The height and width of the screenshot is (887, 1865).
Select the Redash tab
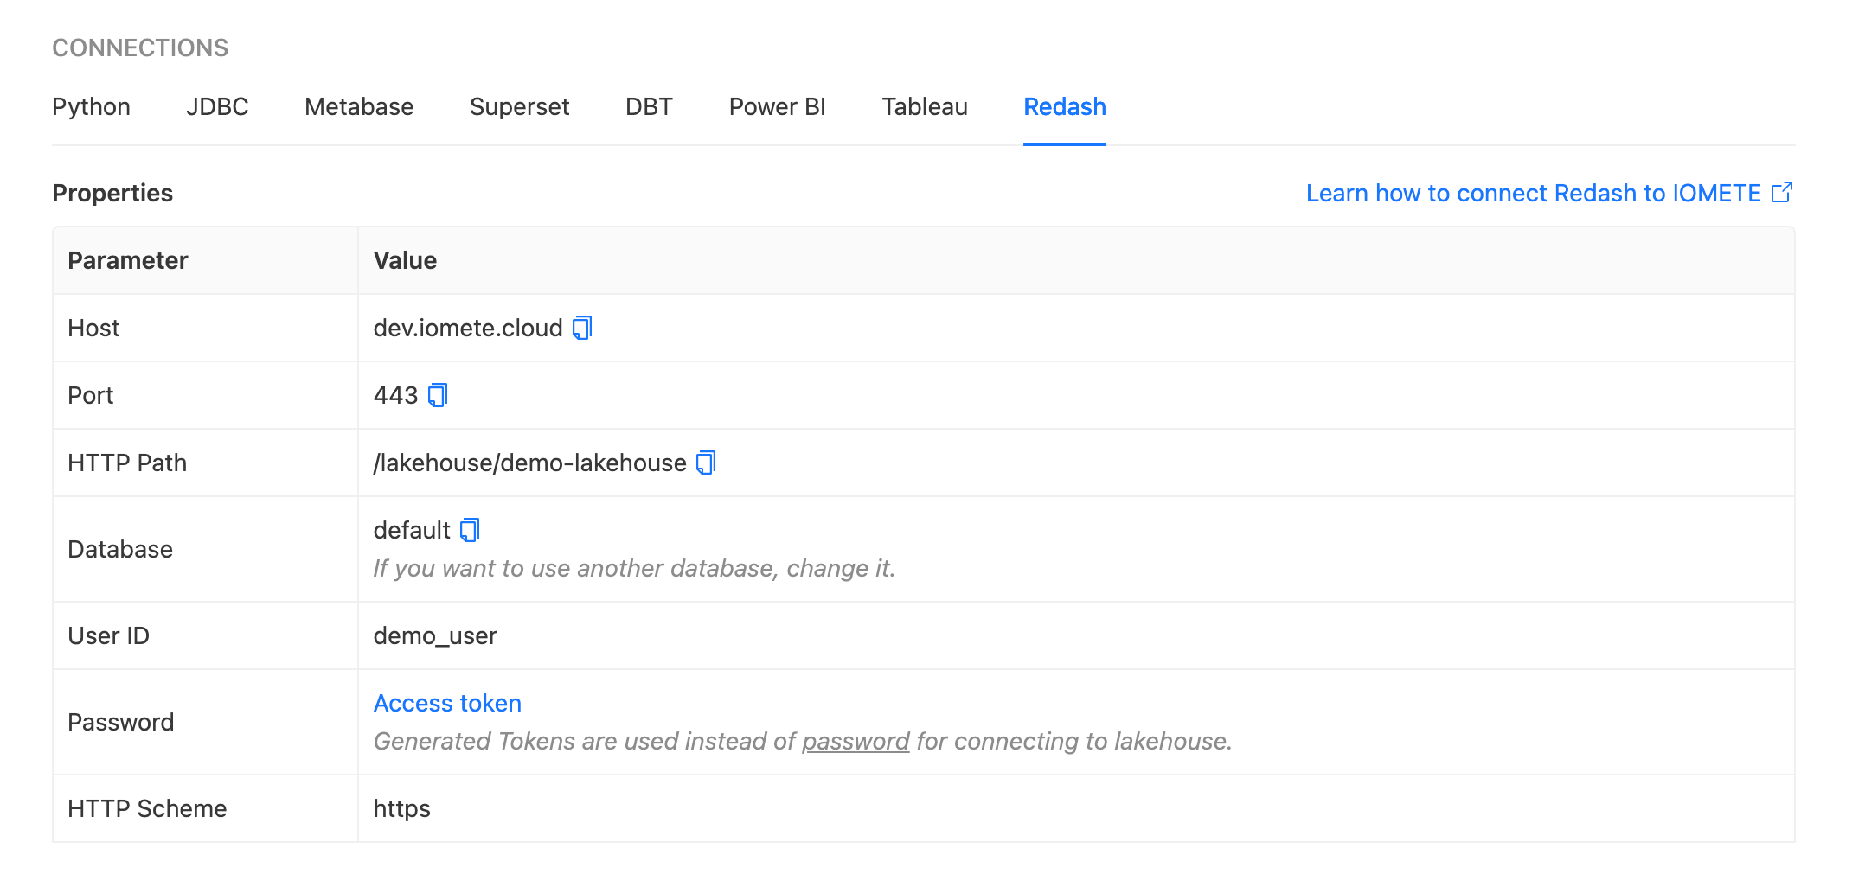click(1065, 107)
